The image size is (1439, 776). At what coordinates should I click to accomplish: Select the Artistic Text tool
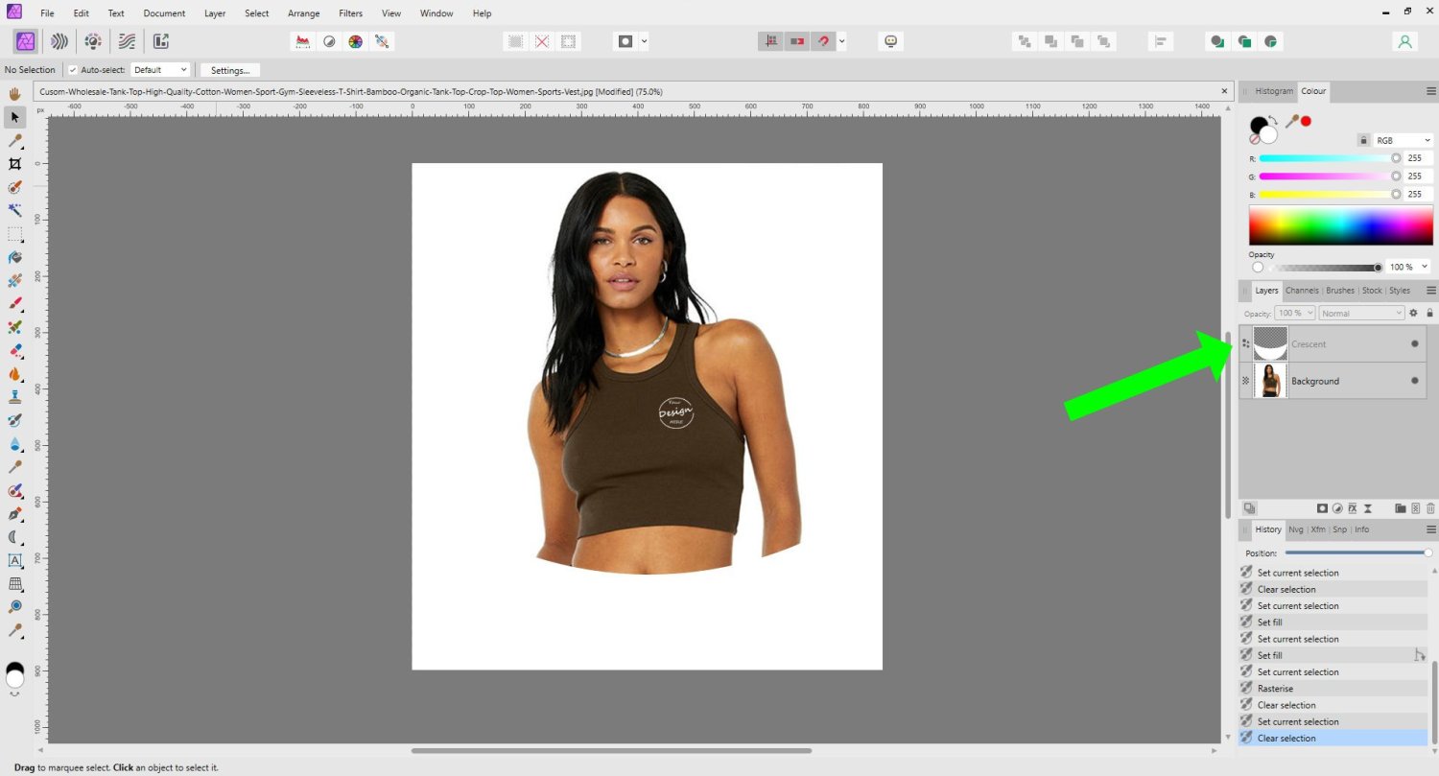coord(15,560)
